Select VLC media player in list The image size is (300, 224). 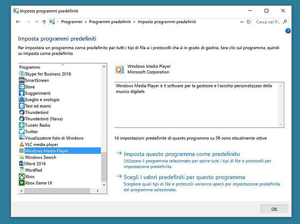(41, 144)
